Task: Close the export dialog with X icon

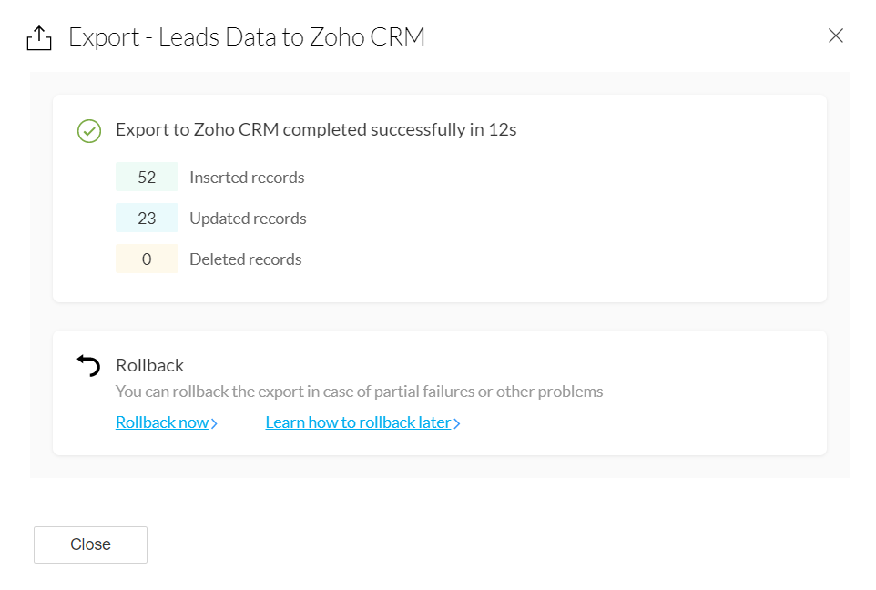Action: pyautogui.click(x=835, y=36)
